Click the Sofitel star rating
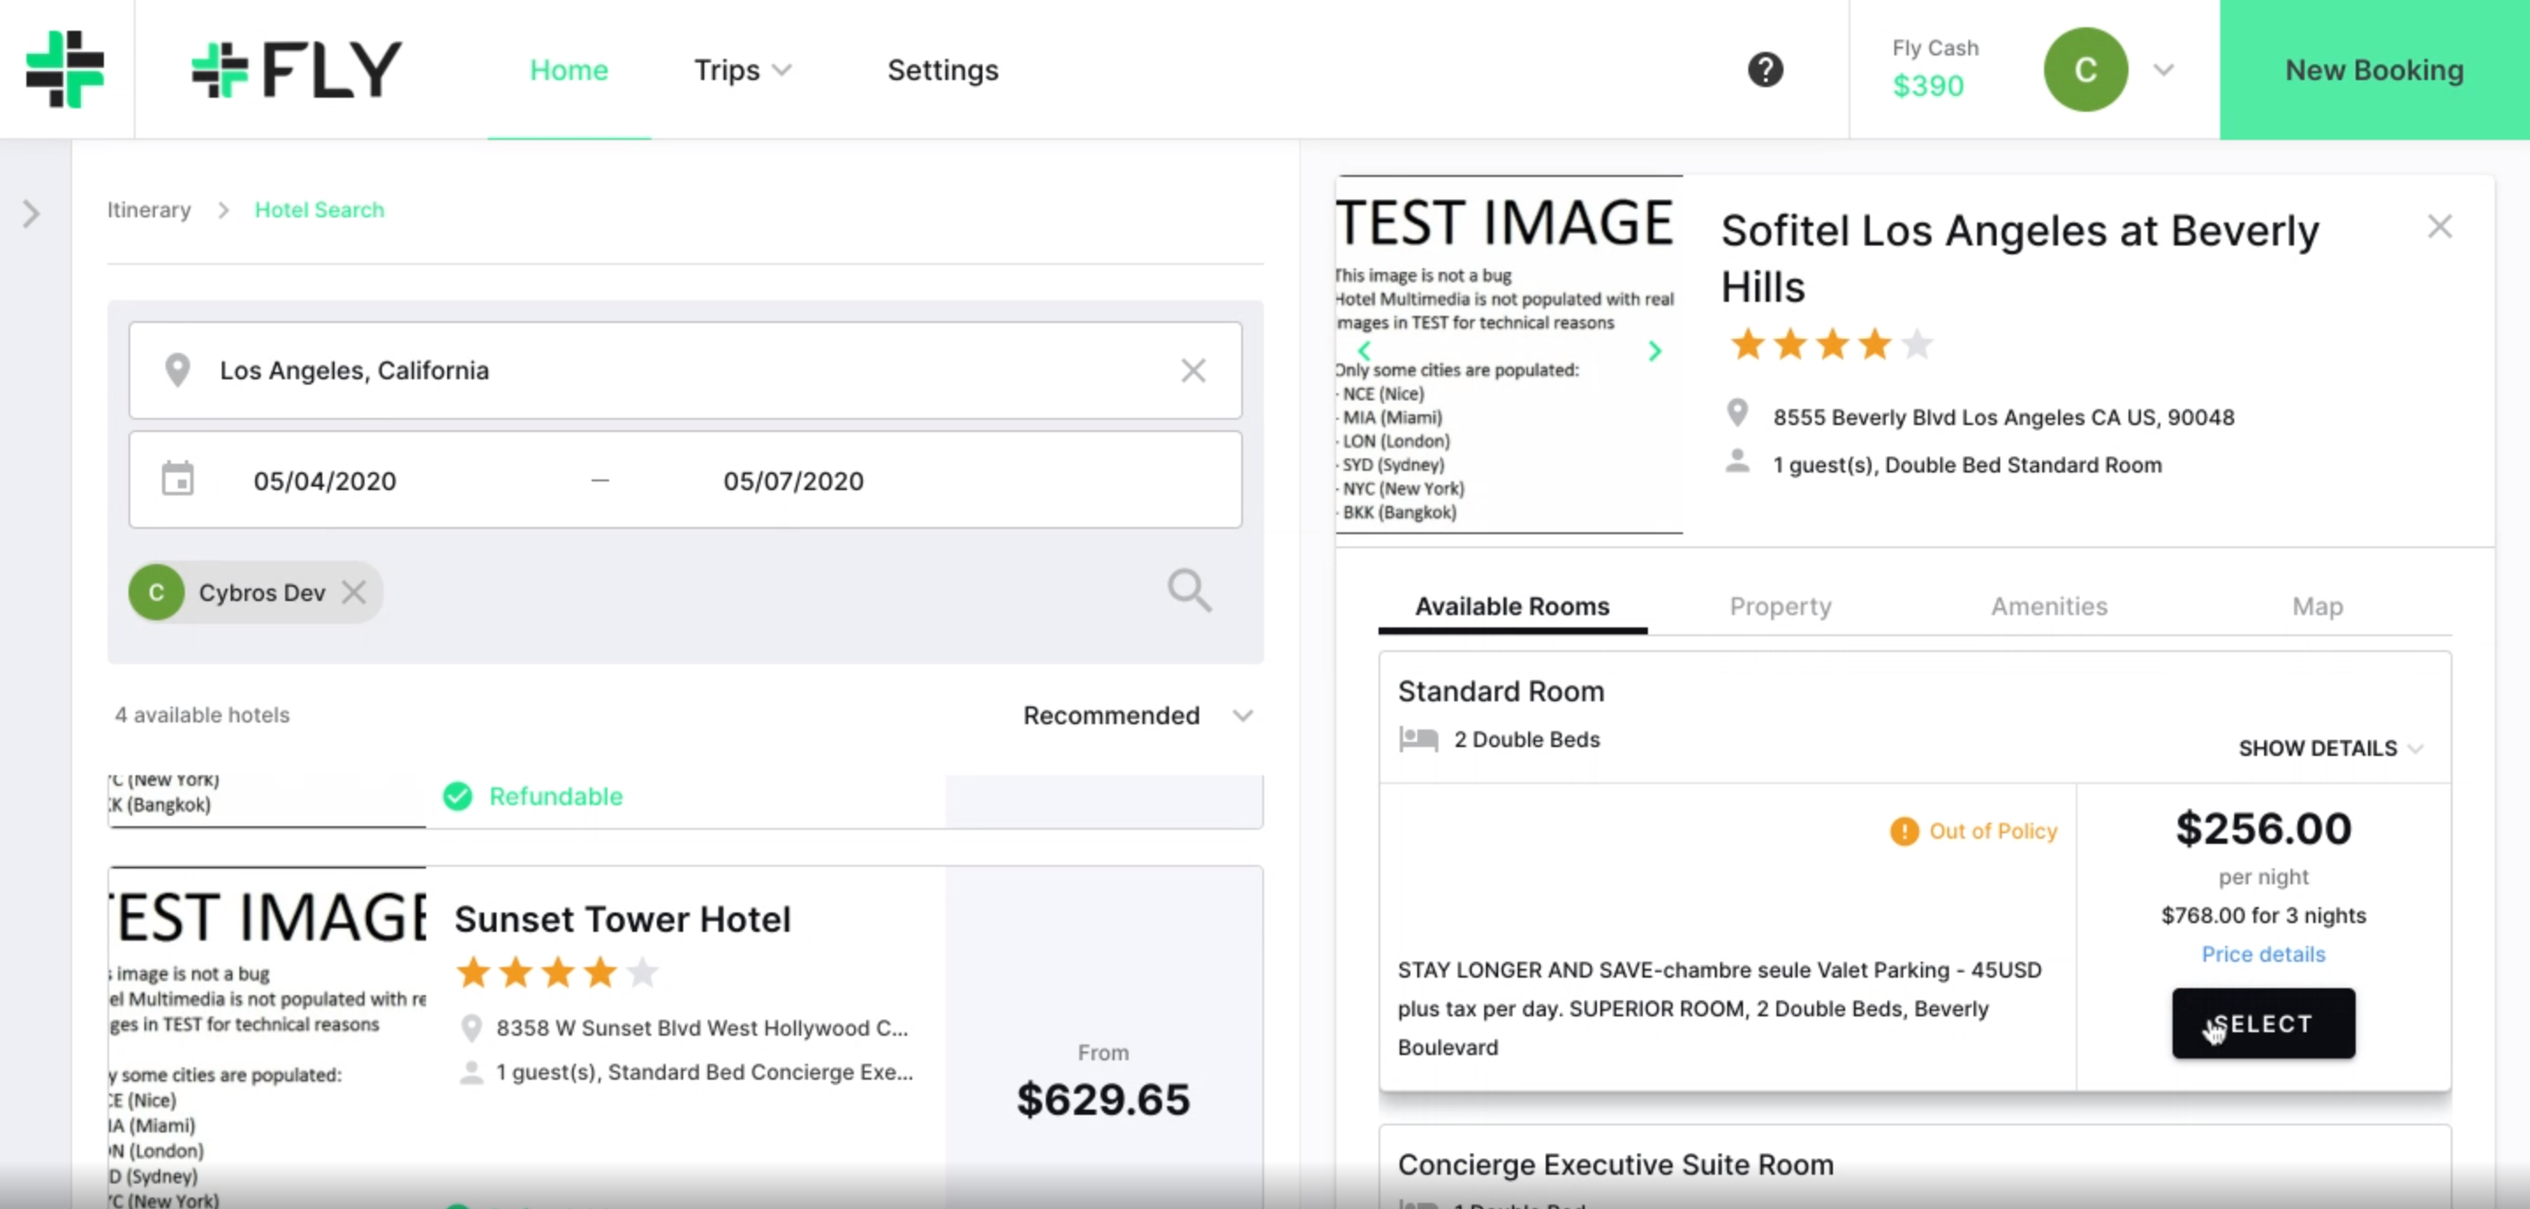 (x=1832, y=344)
